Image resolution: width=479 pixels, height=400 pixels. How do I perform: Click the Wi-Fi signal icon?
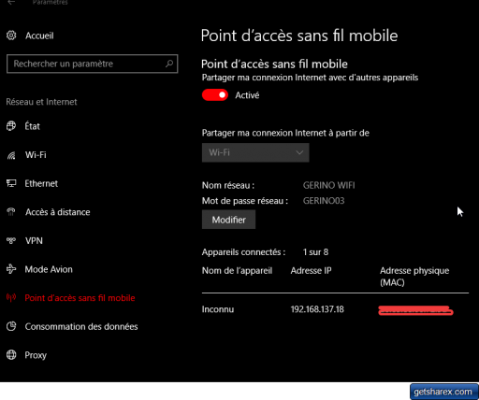11,155
